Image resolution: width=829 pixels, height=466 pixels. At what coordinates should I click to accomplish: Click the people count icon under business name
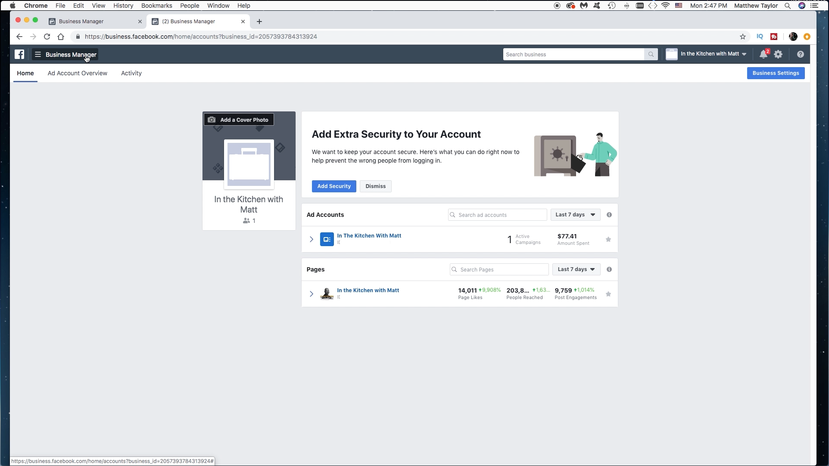point(246,221)
